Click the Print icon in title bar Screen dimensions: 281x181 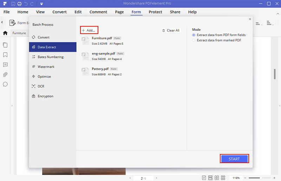point(20,4)
